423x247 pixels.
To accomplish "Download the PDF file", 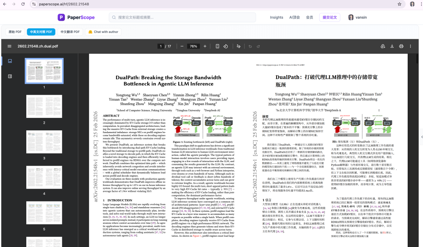I will tap(392, 46).
